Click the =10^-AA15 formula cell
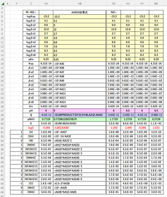167x197 pixels. click(79, 106)
